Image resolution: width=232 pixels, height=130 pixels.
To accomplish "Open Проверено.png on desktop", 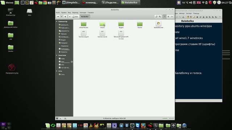I will click(x=12, y=69).
